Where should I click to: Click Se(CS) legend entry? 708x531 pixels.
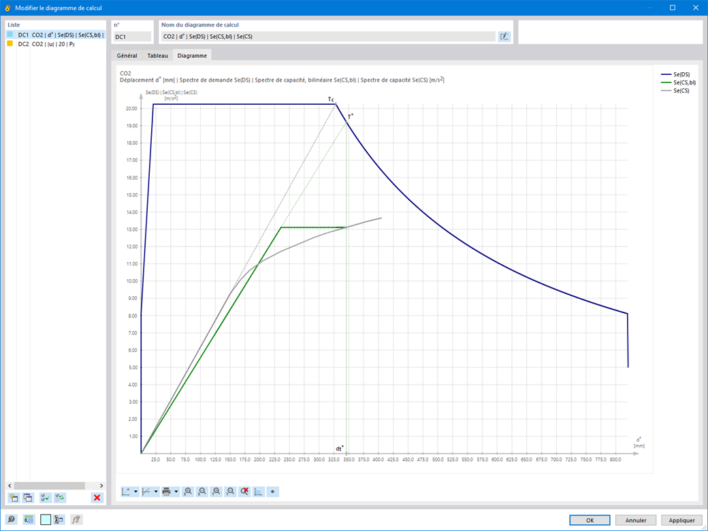point(675,91)
